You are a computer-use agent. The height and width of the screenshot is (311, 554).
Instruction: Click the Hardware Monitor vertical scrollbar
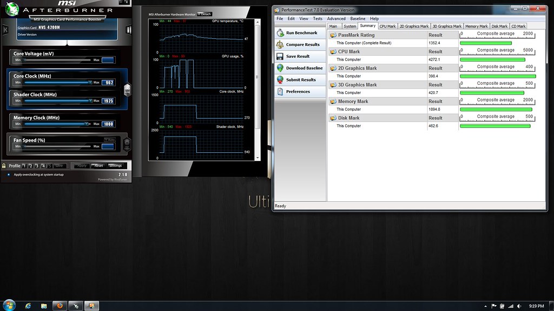258,90
